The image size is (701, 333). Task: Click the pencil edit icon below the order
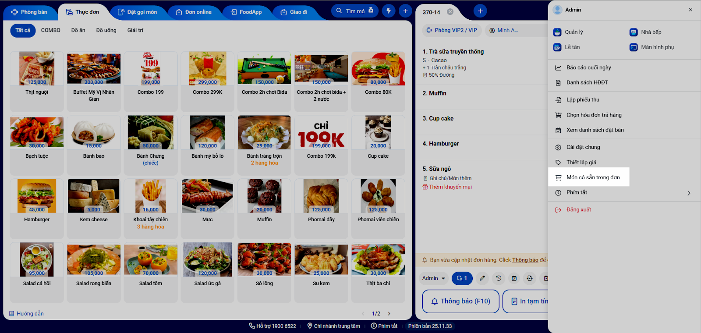point(482,278)
